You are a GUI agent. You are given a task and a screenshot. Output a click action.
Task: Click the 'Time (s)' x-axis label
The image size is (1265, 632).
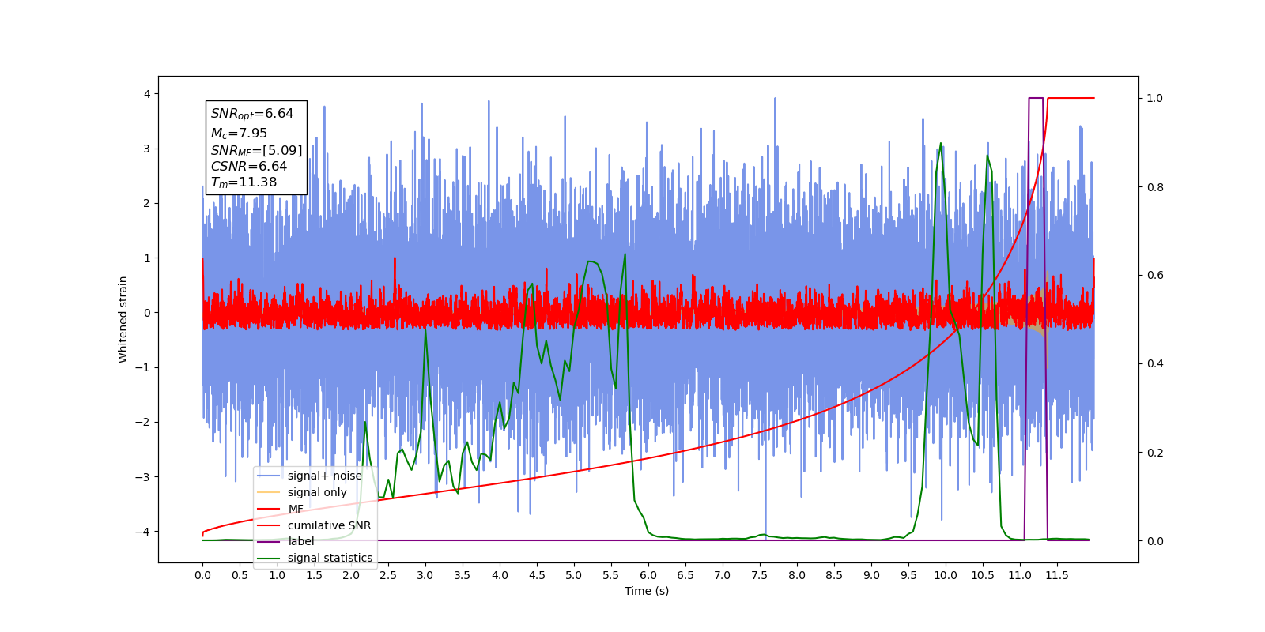click(x=647, y=591)
